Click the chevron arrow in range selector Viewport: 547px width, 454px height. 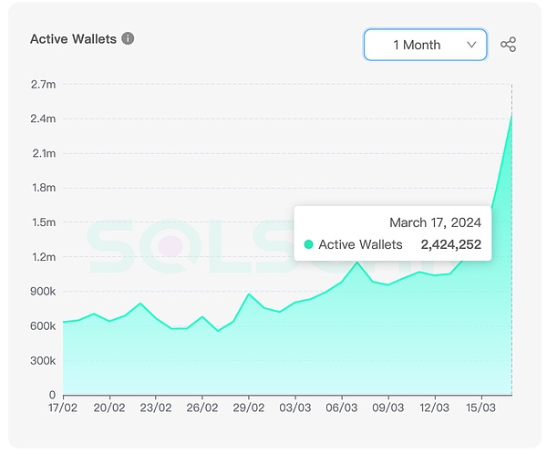[471, 45]
